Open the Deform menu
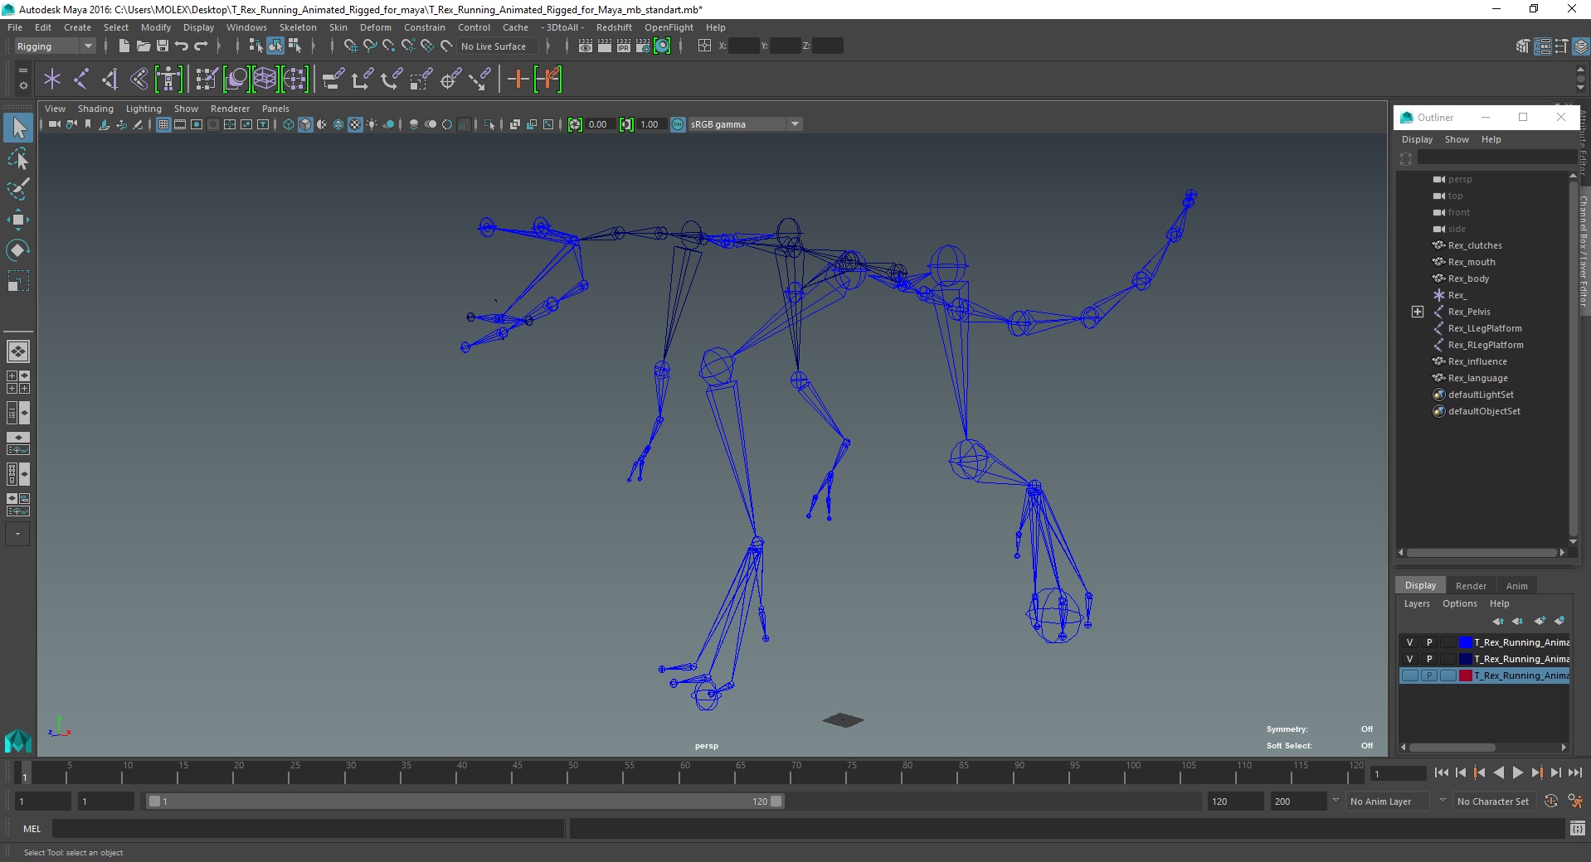The height and width of the screenshot is (862, 1591). click(x=375, y=27)
